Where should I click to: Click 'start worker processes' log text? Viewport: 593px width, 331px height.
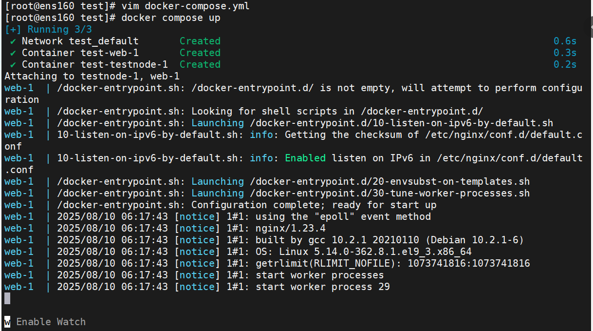coord(320,275)
